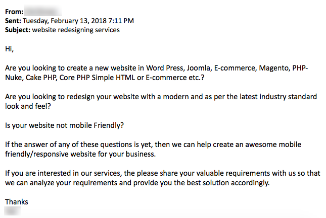Click the time 7:11 PM in the header
The width and height of the screenshot is (326, 218).
121,21
